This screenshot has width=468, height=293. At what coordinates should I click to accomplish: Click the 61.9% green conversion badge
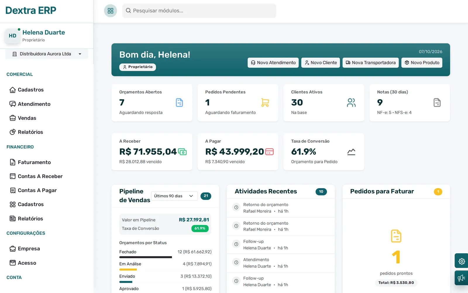(x=200, y=229)
